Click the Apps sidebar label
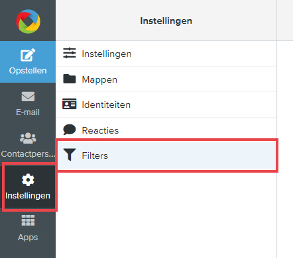293x258 pixels. [x=28, y=237]
